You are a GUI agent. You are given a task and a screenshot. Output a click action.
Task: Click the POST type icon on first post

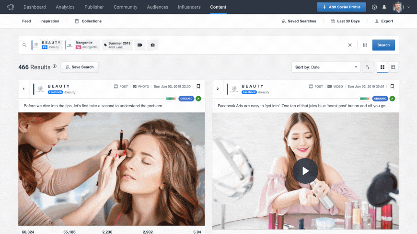point(116,86)
